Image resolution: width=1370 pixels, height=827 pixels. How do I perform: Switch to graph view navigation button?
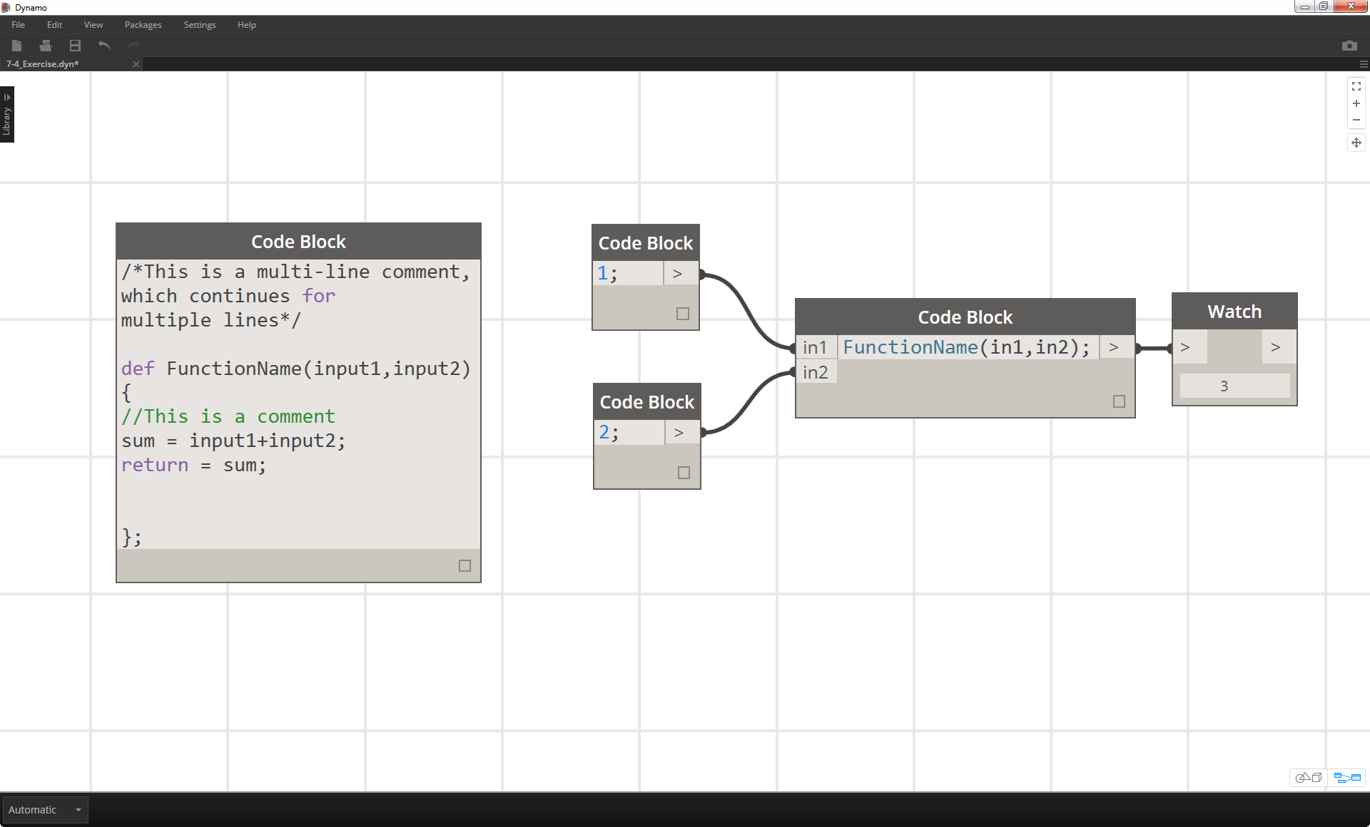tap(1347, 778)
